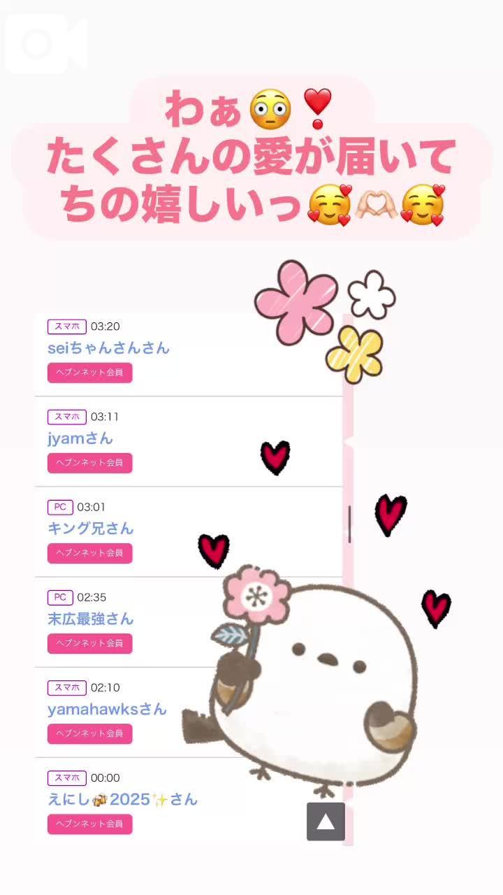The width and height of the screenshot is (503, 895).
Task: Click ヘブンネット会員 badge under yamahawksさん
Action: [x=89, y=733]
